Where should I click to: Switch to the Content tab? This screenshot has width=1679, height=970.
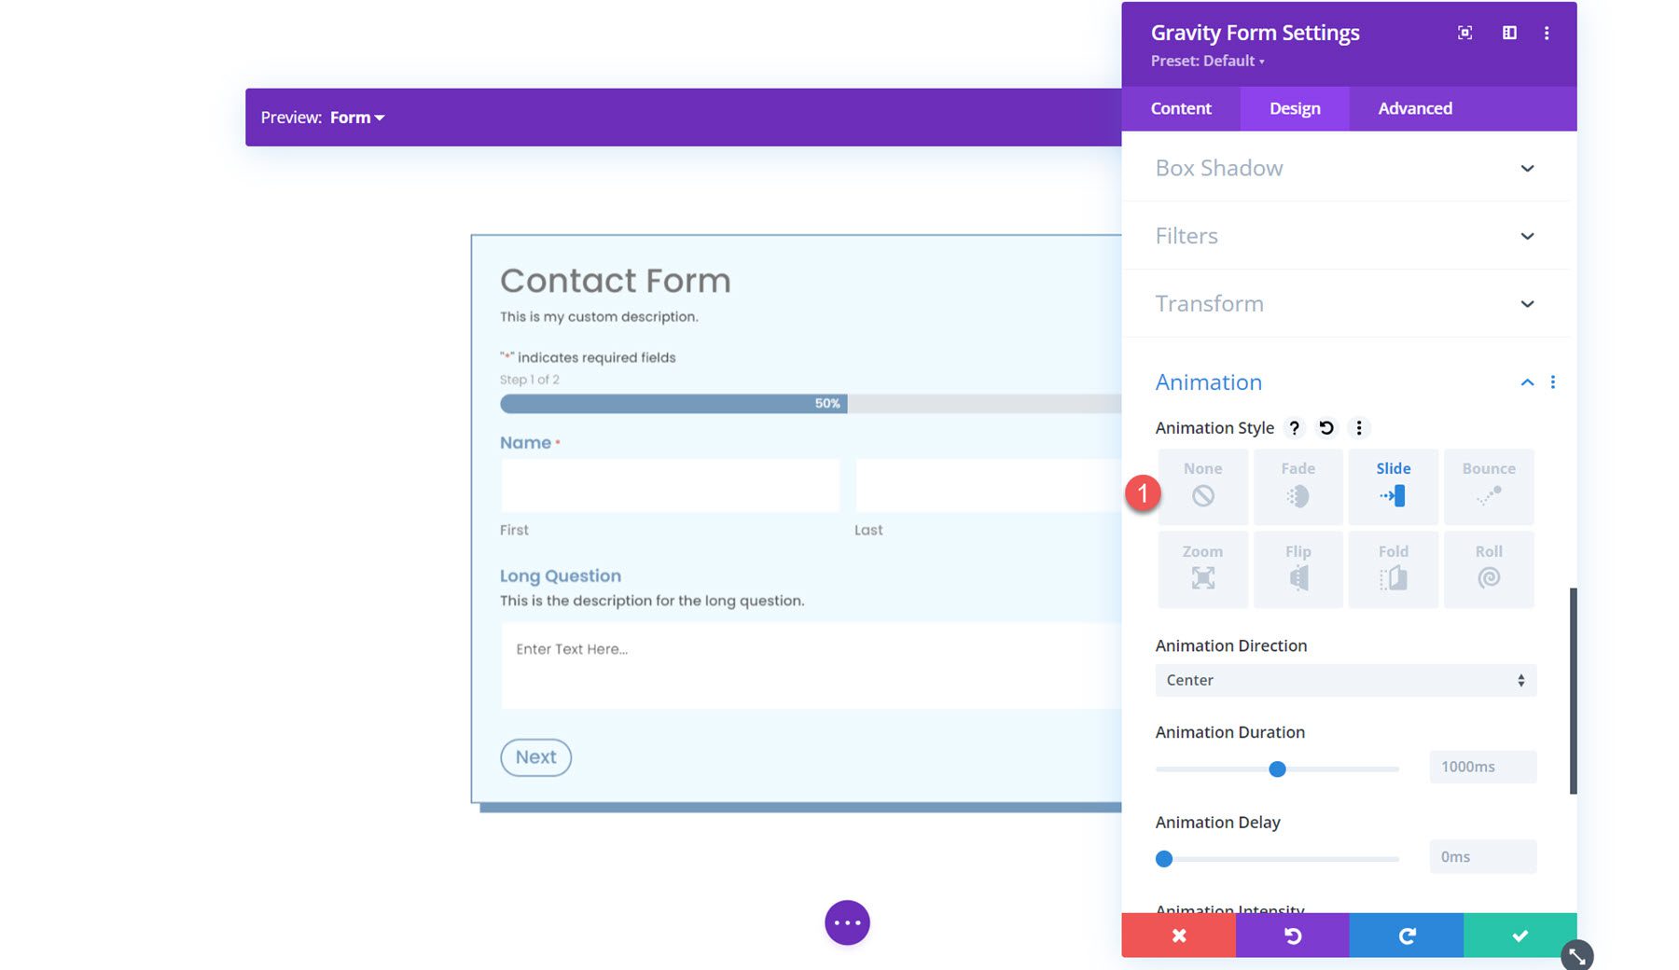pos(1181,108)
